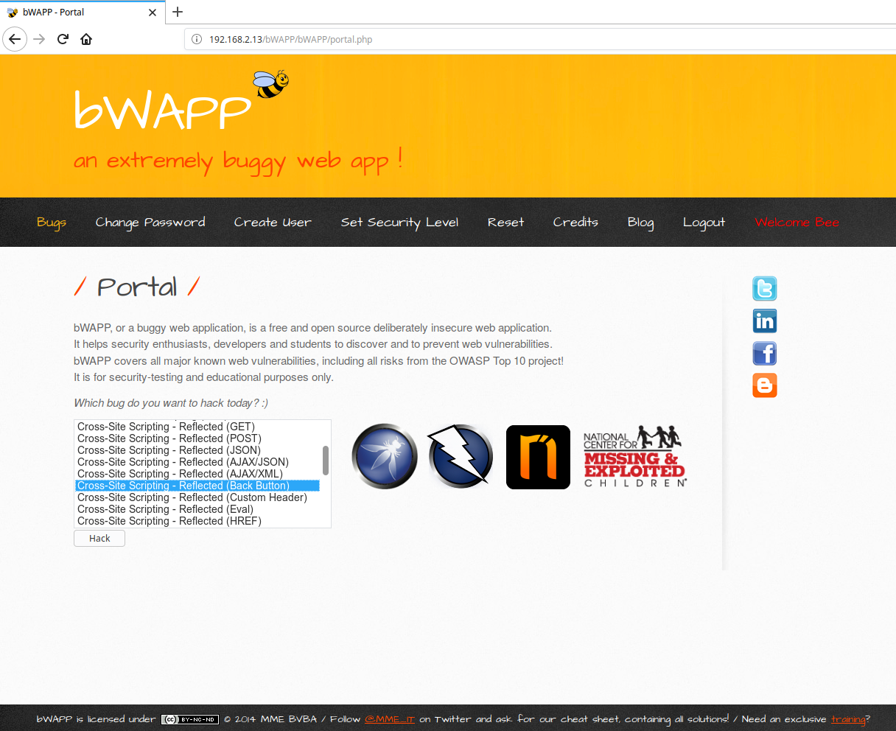Screen dimensions: 896x731
Task: Select Cross-Site Scripting - Reflected (POST)
Action: pos(197,438)
